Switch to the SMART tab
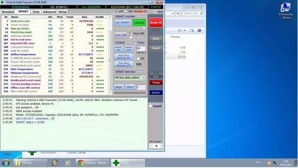 click(23, 12)
